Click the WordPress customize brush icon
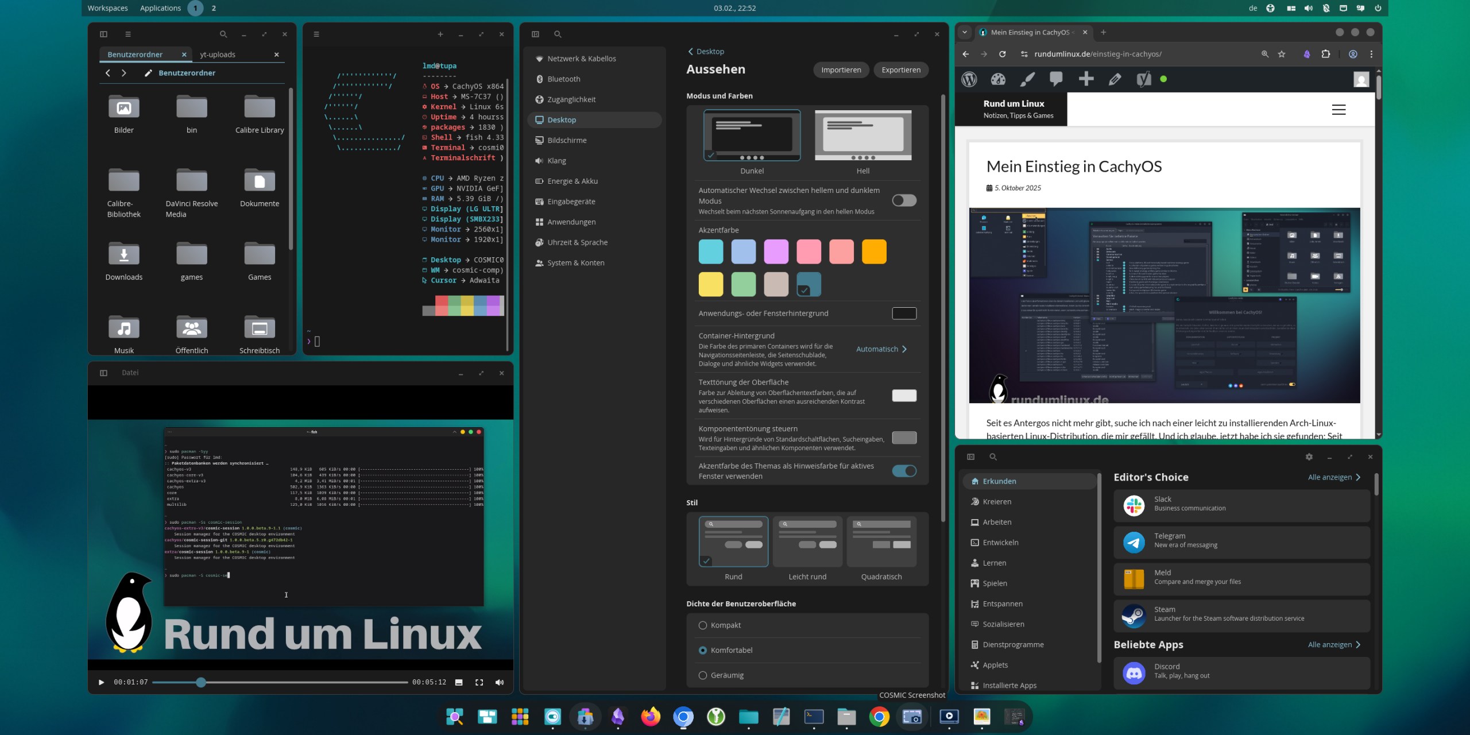The image size is (1470, 735). pyautogui.click(x=1027, y=79)
